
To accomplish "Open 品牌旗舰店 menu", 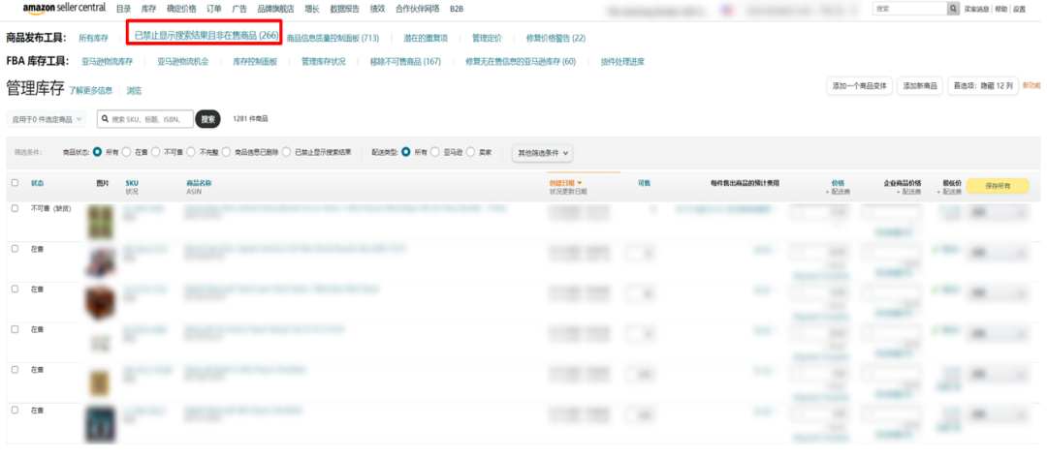I will point(275,10).
